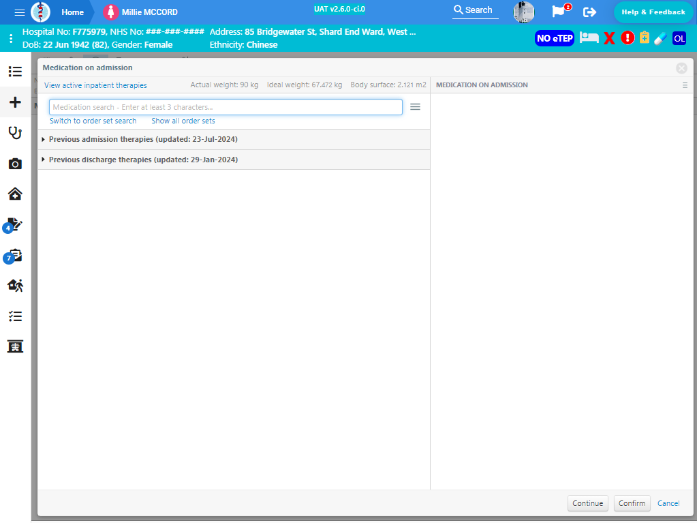Screen dimensions: 697x523
Task: Close the Medication on admission dialog
Action: pos(681,68)
